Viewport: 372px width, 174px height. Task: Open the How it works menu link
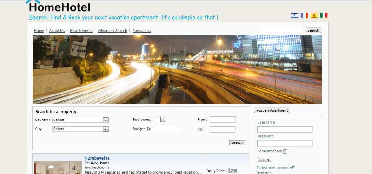81,31
